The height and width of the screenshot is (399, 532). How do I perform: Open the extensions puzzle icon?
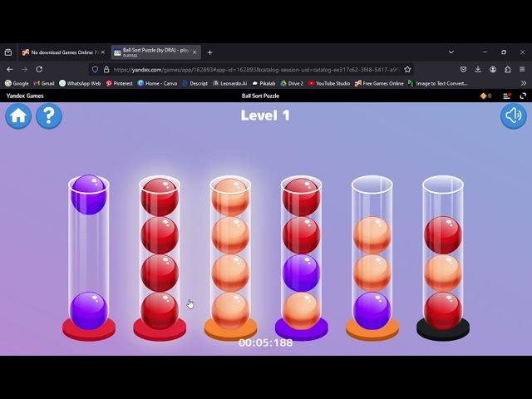point(508,69)
